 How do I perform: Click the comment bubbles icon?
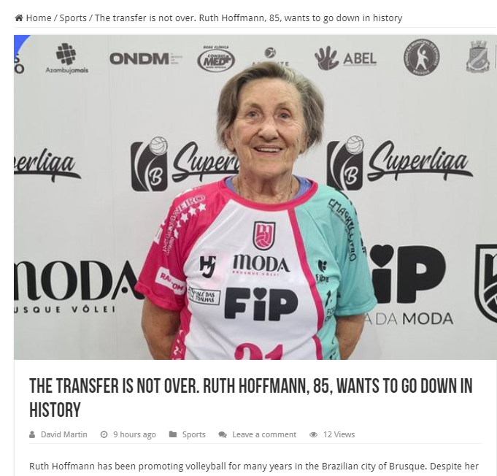[x=223, y=434]
